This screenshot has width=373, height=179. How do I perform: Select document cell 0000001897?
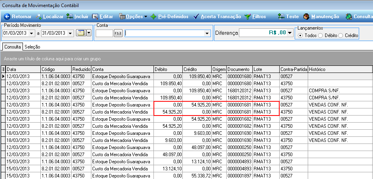[x=239, y=176]
